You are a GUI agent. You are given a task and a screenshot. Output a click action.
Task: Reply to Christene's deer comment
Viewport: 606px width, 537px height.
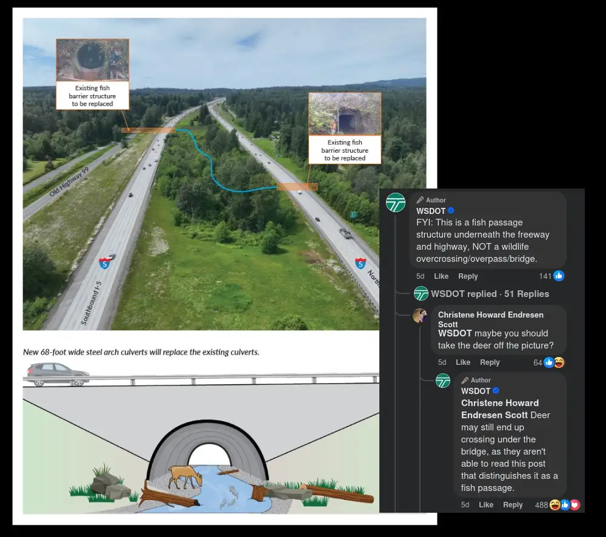490,362
